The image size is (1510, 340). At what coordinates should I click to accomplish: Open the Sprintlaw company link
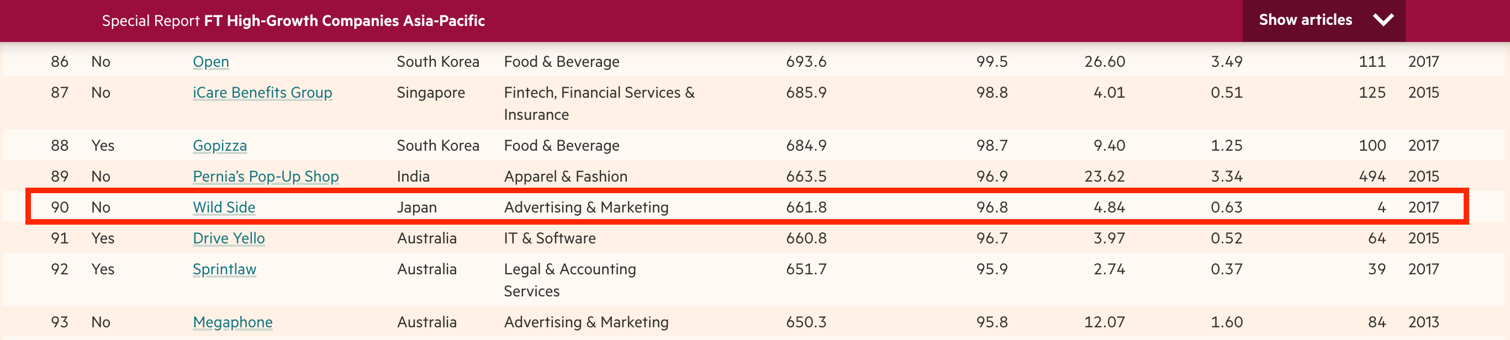[224, 270]
